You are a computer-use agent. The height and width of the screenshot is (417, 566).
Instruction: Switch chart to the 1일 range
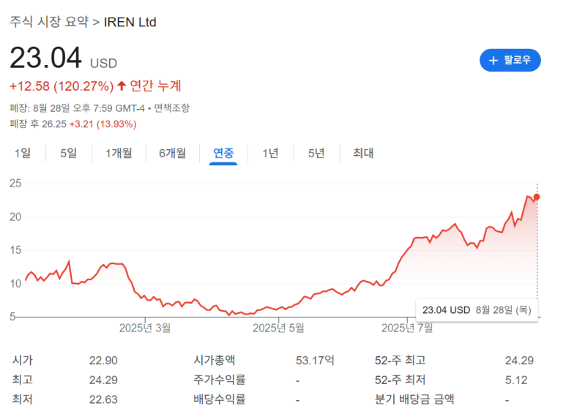[x=23, y=153]
